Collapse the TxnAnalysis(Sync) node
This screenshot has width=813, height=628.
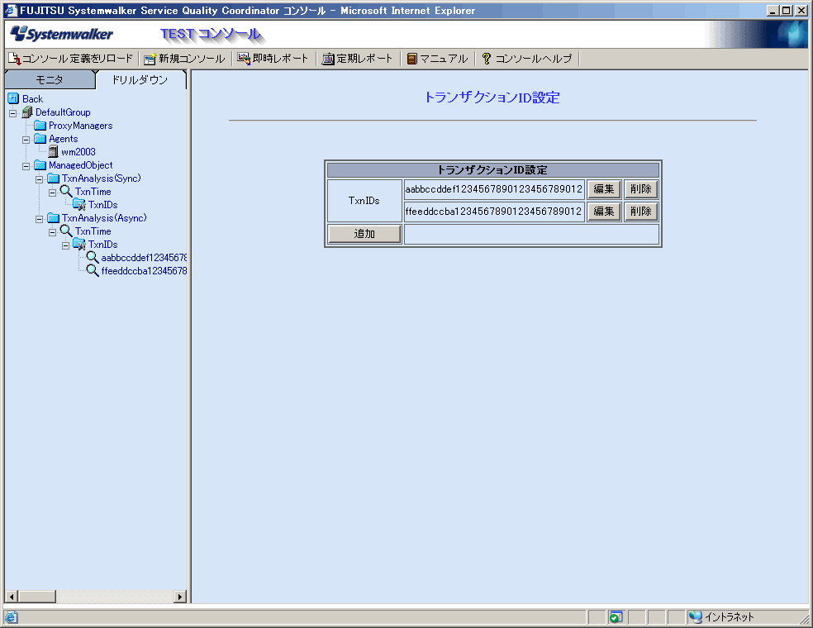[x=39, y=180]
